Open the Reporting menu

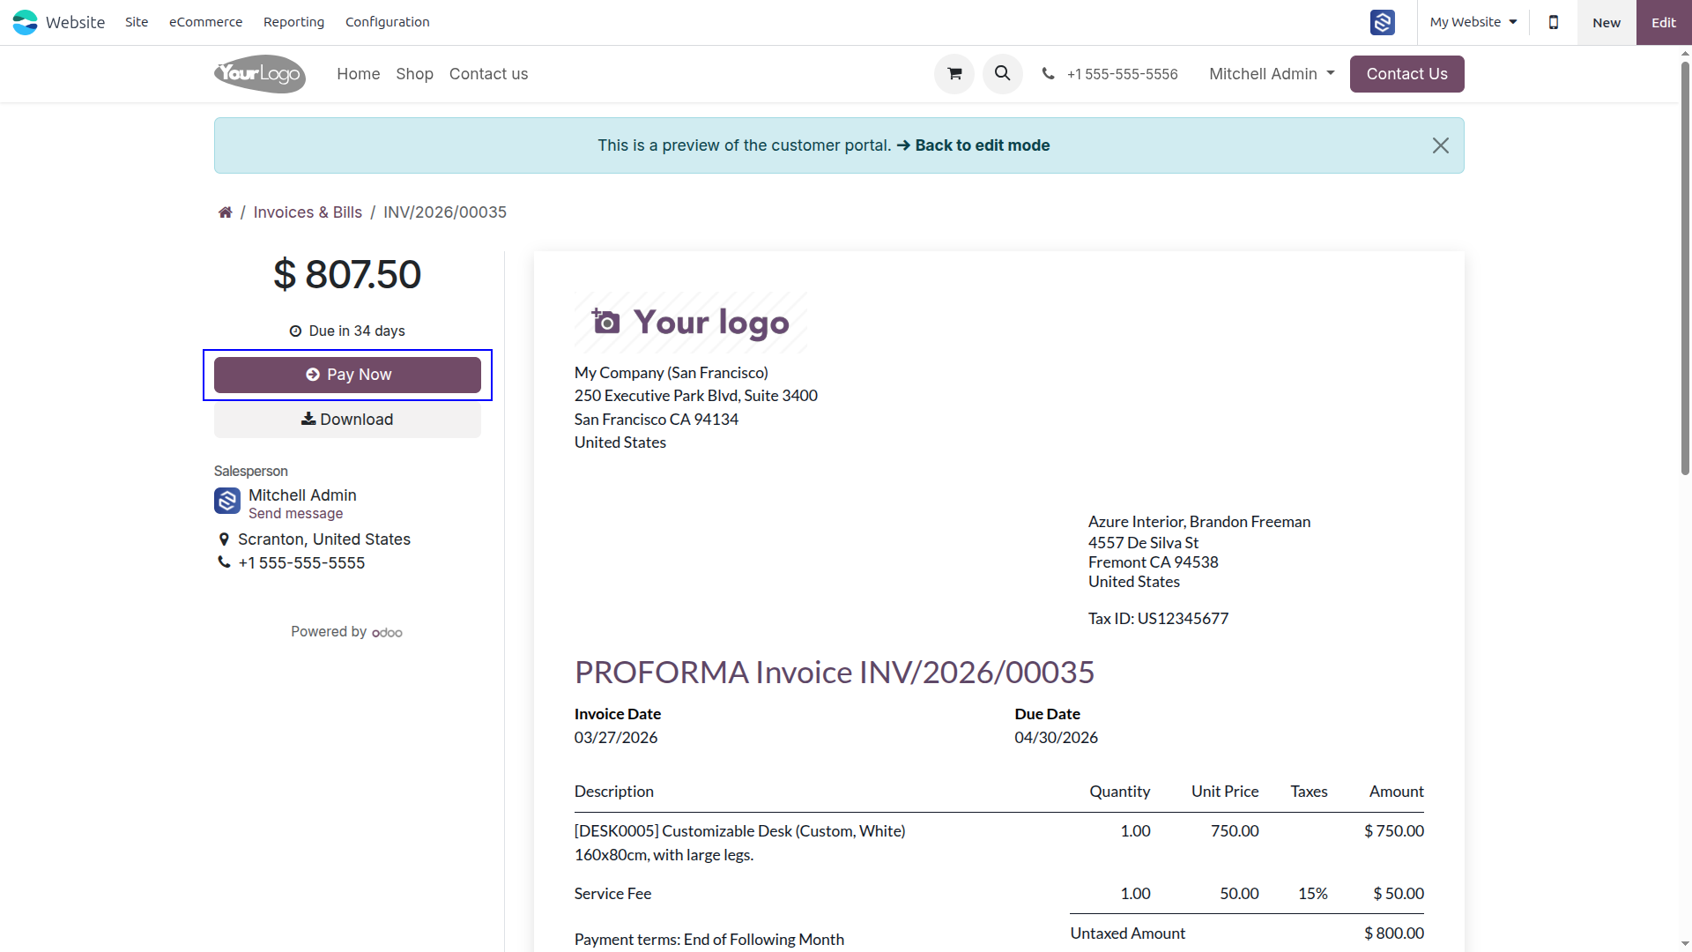293,22
